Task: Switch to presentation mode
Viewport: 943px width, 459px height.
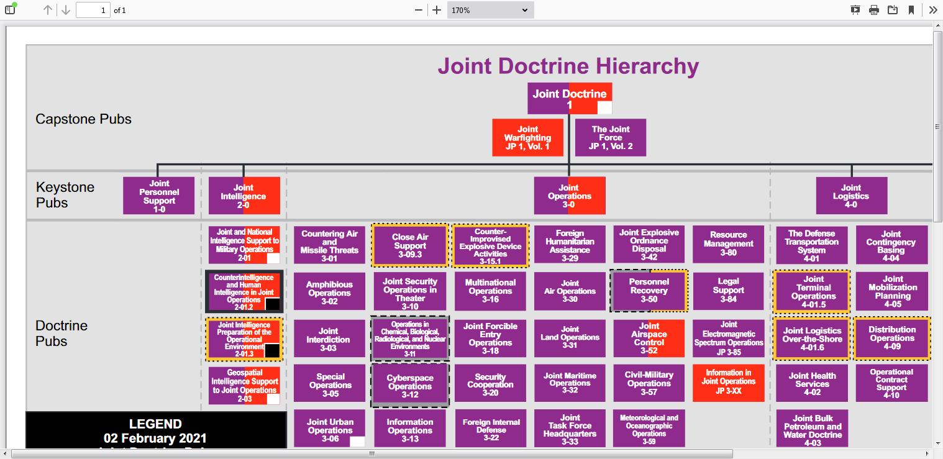Action: [855, 10]
